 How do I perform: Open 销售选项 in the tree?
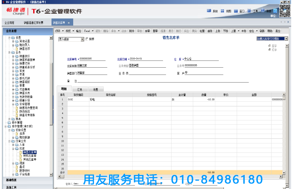pyautogui.click(x=25, y=49)
